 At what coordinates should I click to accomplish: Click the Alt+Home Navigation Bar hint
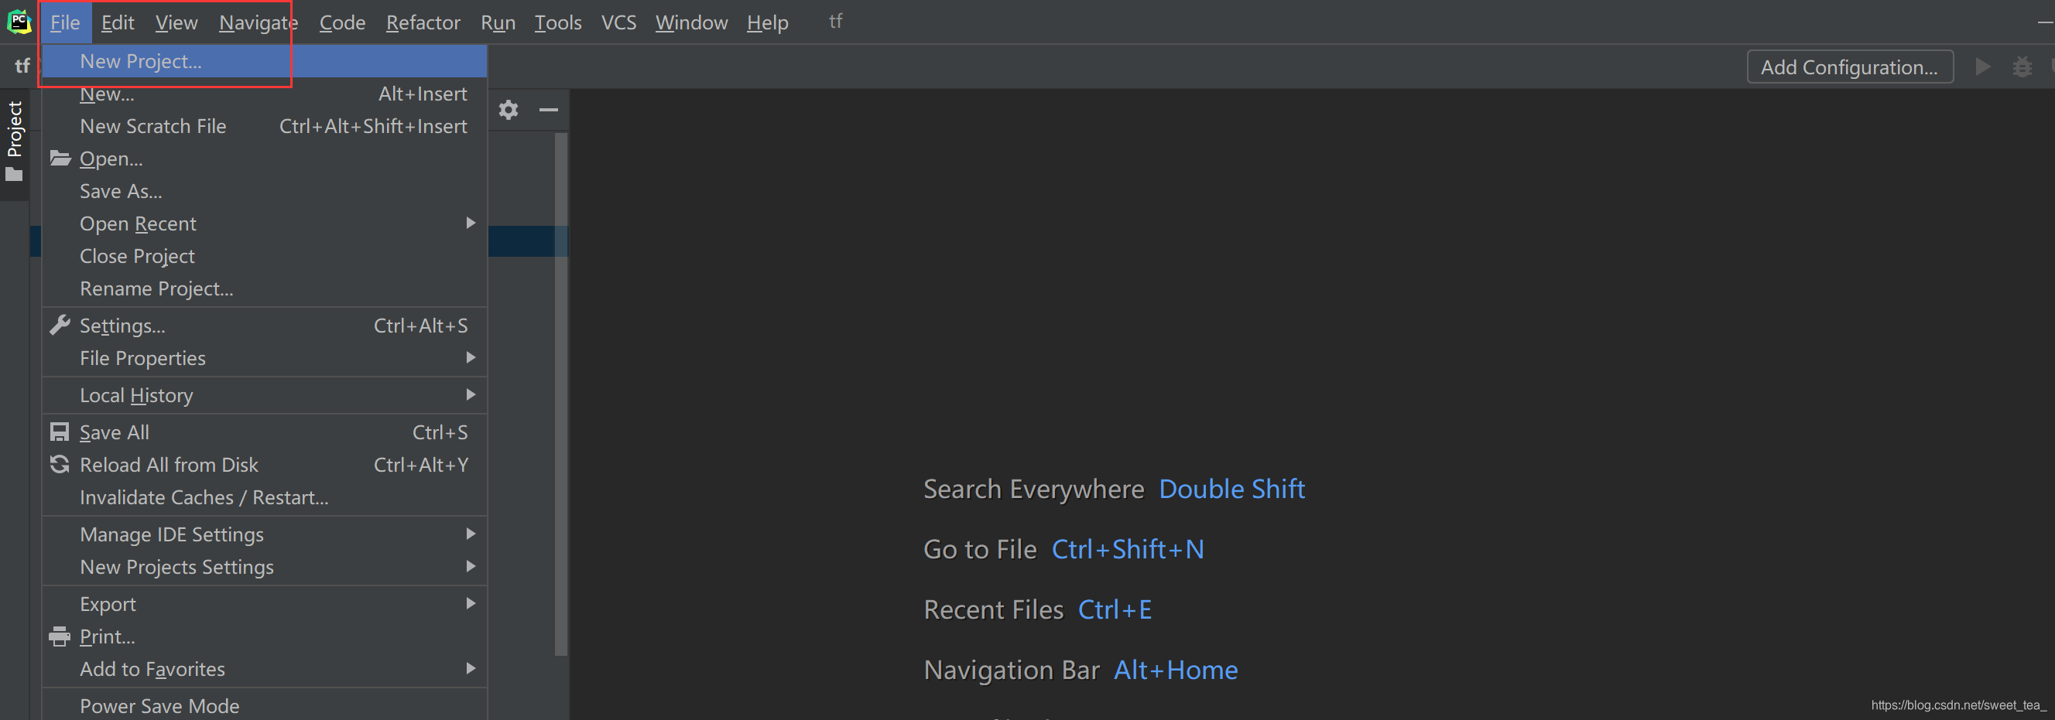click(1175, 670)
